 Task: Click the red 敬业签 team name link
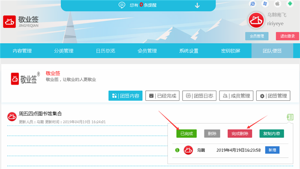(x=53, y=73)
